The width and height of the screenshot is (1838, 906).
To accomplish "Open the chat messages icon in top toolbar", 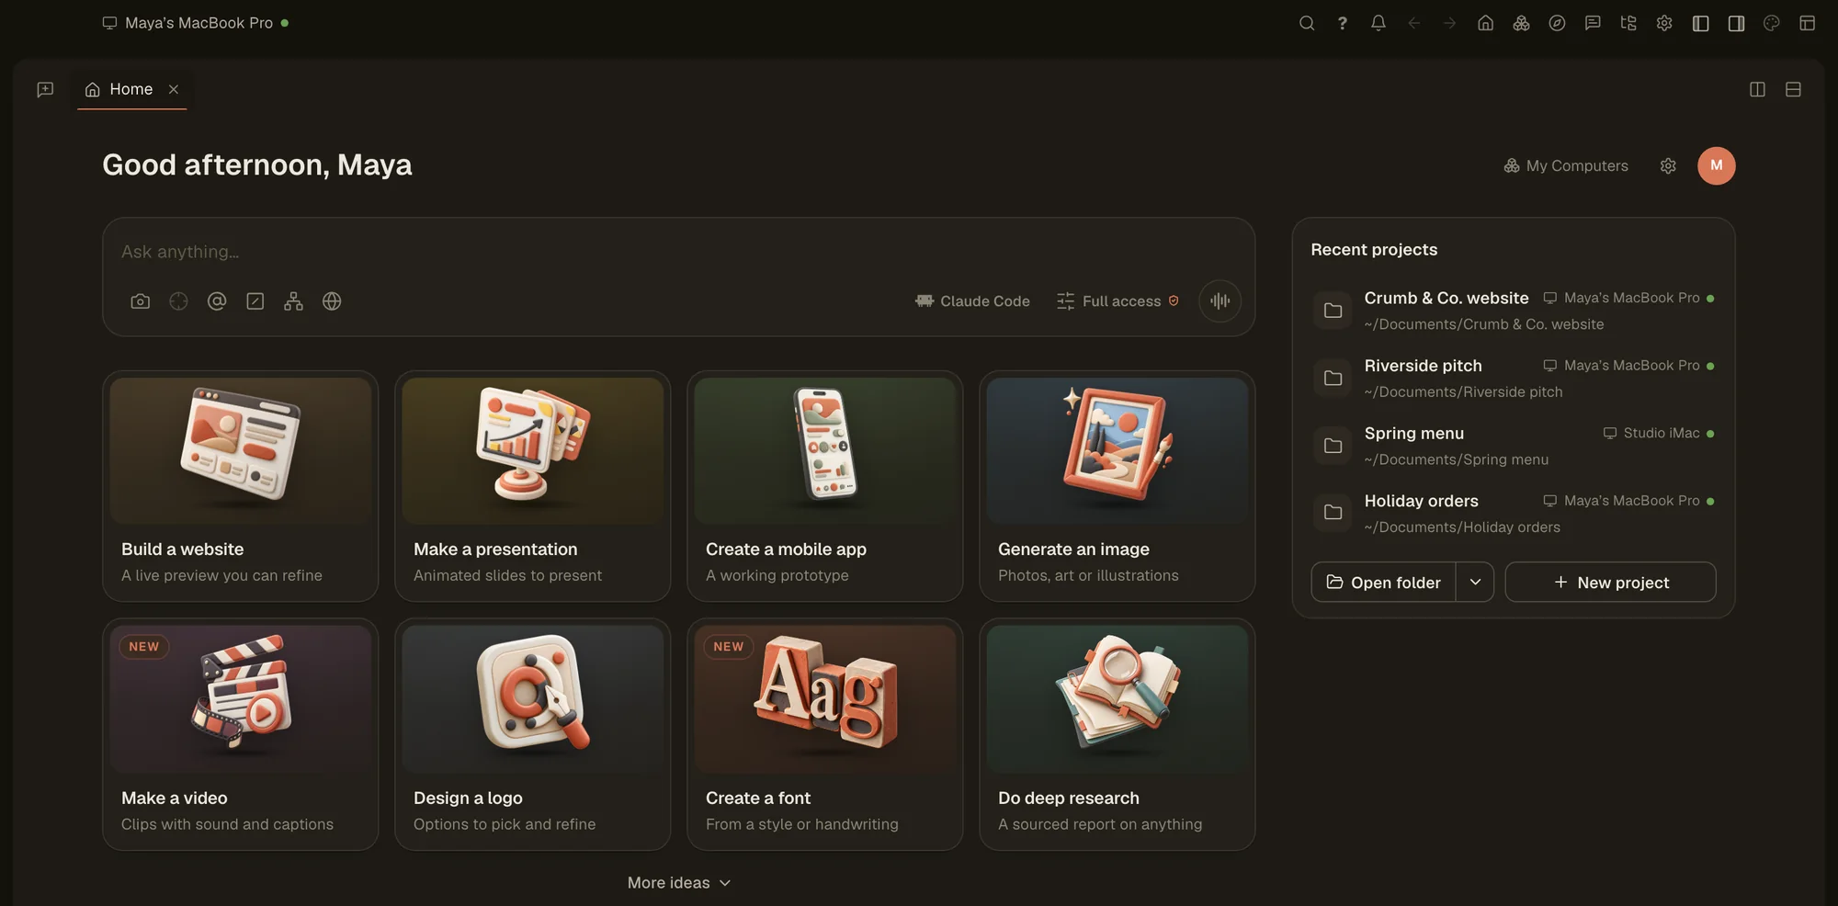I will (1593, 23).
